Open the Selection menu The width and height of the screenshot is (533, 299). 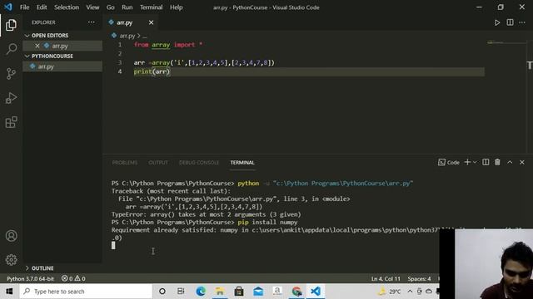[67, 7]
